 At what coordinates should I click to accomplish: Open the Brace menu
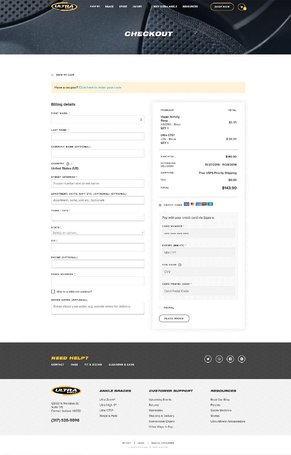(109, 6)
